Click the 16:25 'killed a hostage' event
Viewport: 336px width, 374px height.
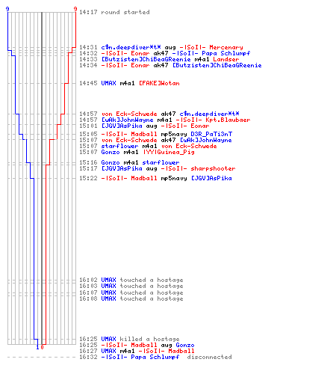click(x=129, y=339)
